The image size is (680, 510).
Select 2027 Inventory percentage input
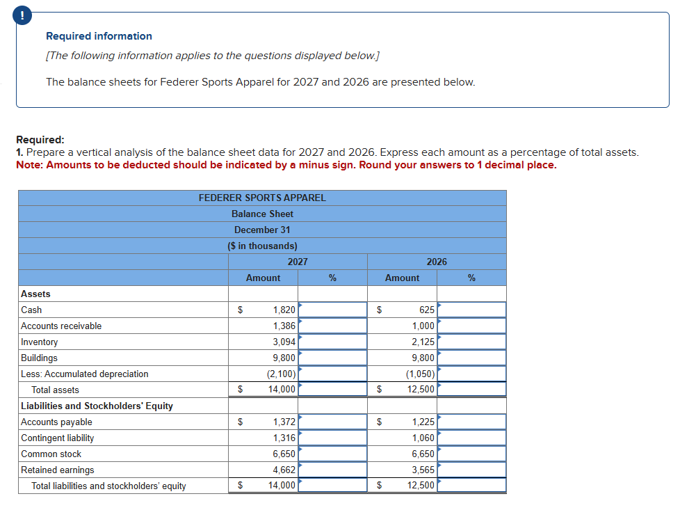point(332,342)
